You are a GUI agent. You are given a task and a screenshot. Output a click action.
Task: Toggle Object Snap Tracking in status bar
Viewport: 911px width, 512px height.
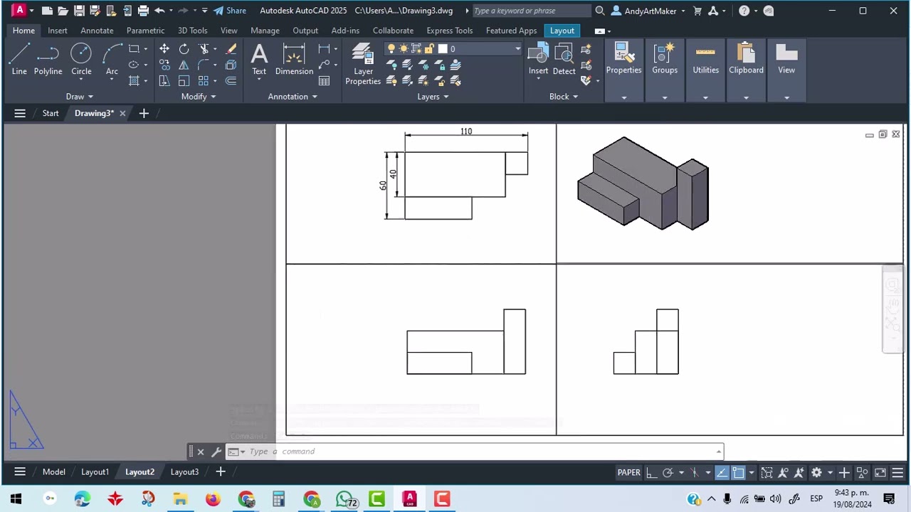pos(722,472)
